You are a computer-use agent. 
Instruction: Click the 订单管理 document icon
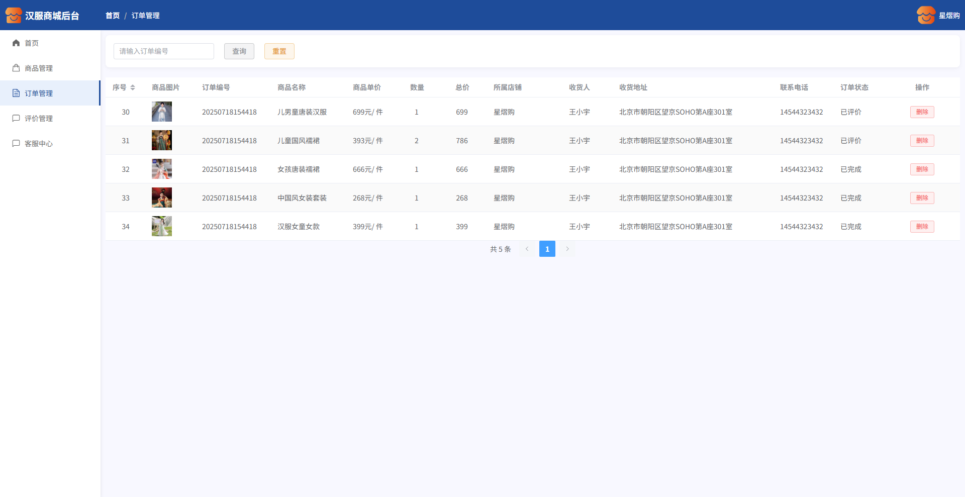pos(16,93)
